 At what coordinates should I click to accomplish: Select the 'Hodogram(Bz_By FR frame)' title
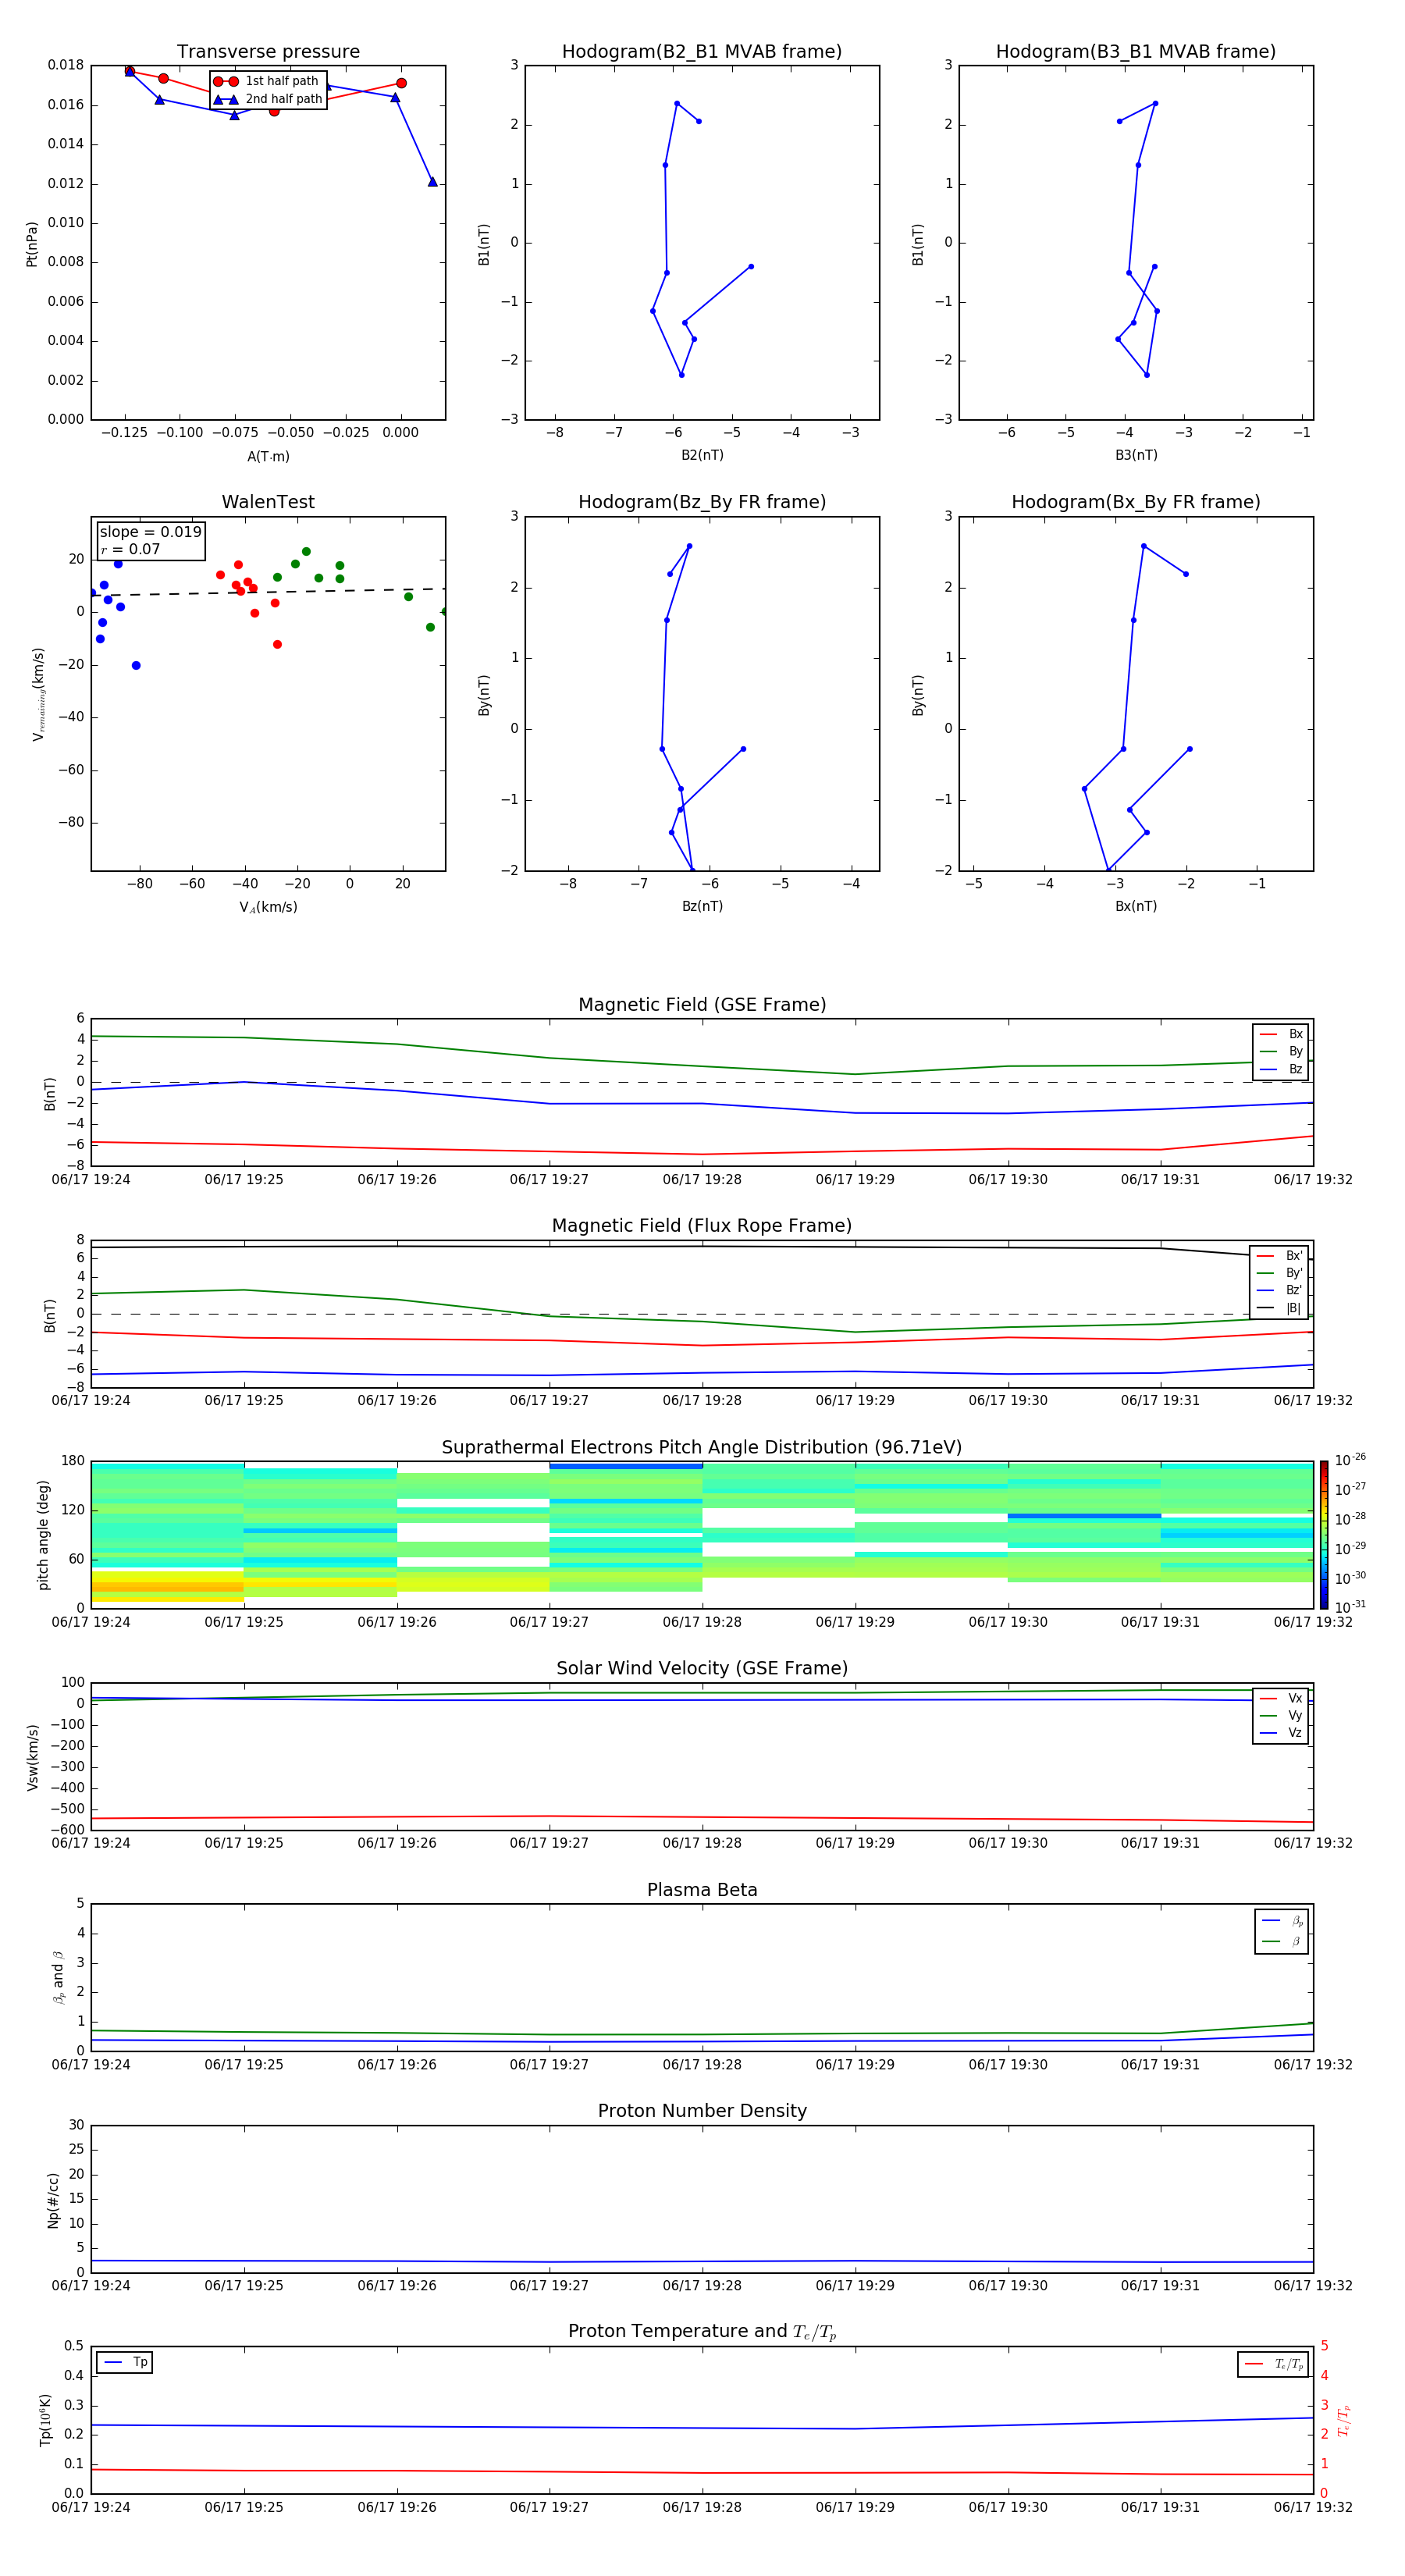coord(702,502)
